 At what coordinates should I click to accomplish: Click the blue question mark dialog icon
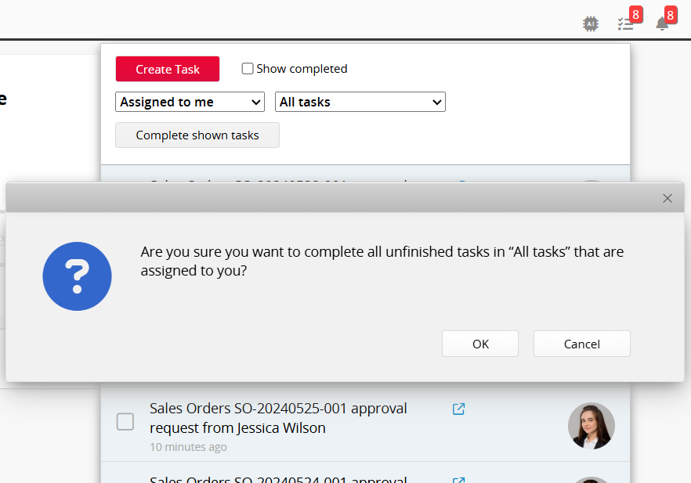click(77, 276)
